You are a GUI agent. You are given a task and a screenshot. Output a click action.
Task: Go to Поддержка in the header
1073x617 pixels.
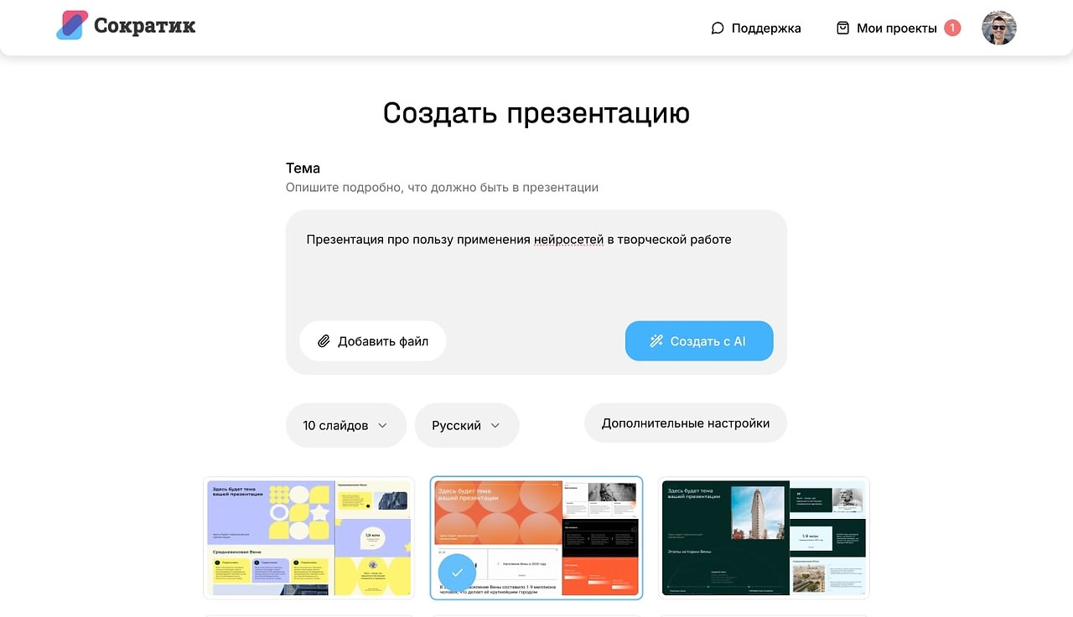tap(765, 29)
